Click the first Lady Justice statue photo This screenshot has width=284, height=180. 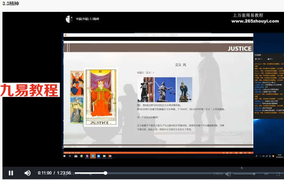(145, 89)
